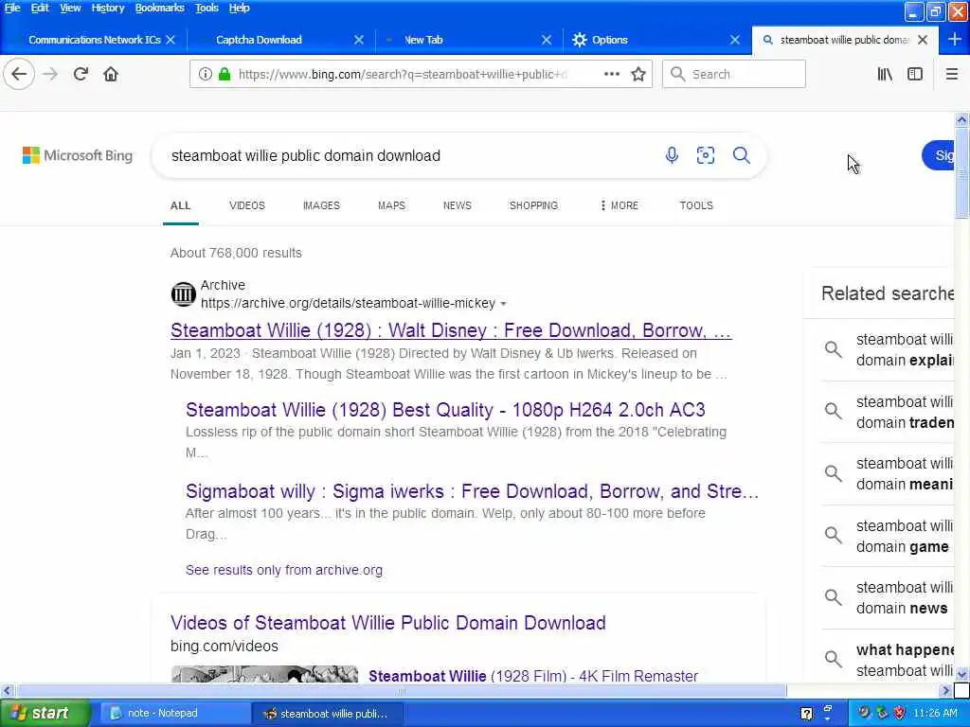Bookmark this page with the star
The width and height of the screenshot is (970, 727).
pyautogui.click(x=638, y=74)
